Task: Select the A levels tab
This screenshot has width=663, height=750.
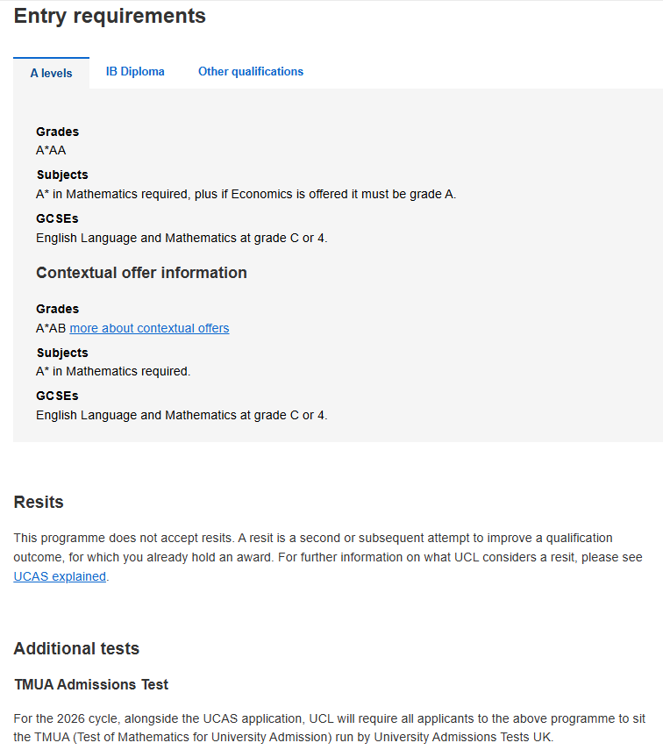Action: pyautogui.click(x=51, y=73)
